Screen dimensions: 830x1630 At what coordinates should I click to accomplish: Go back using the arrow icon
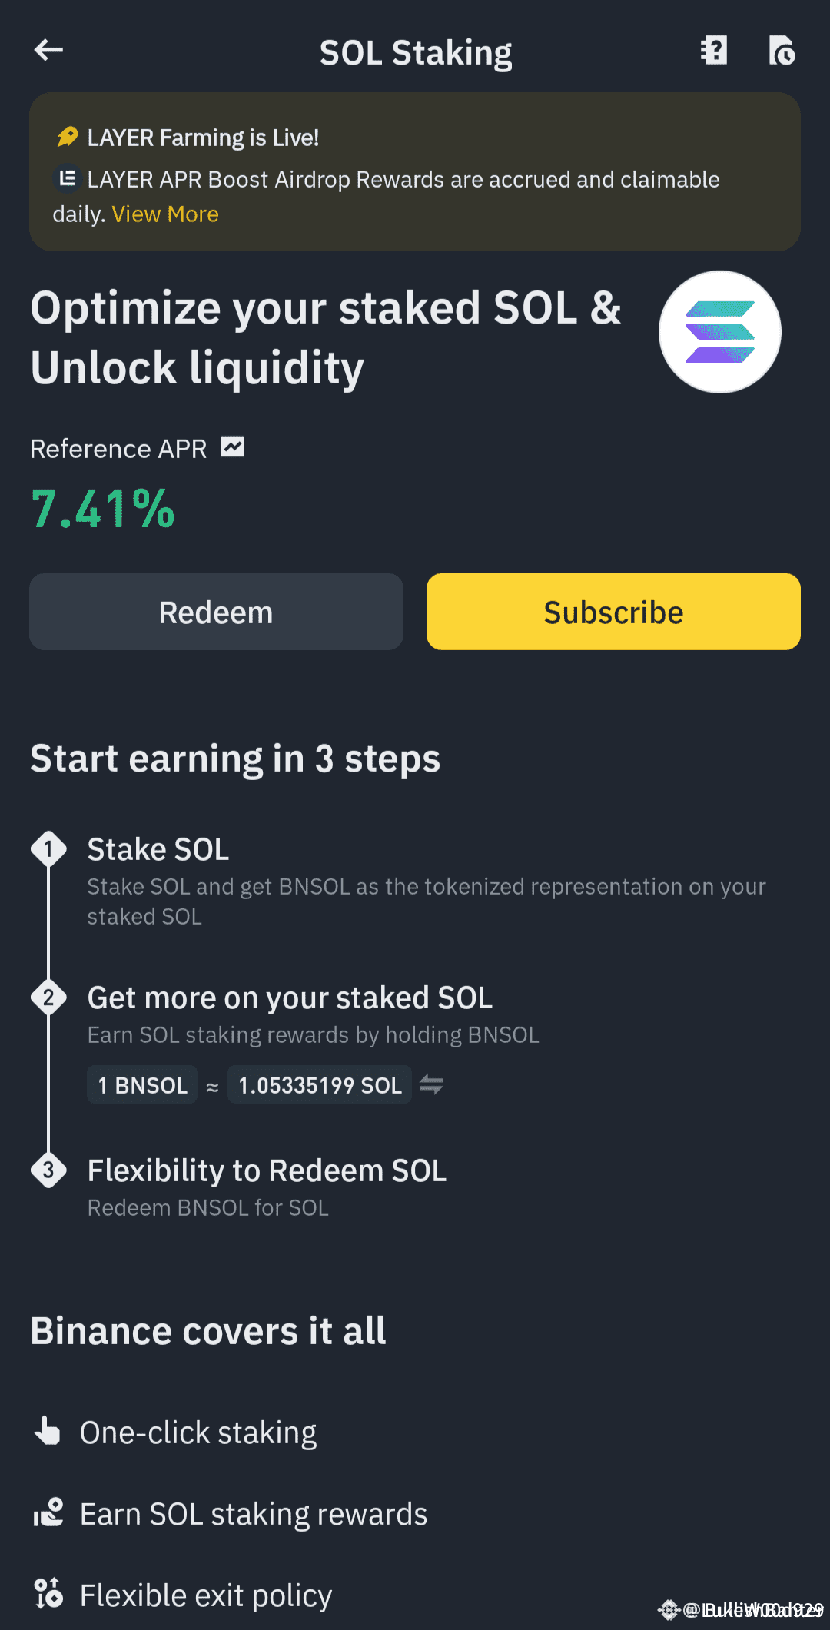point(48,51)
